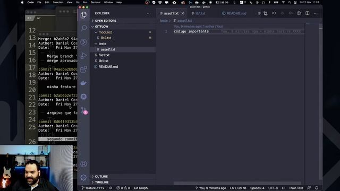
Task: Collapse the modulo2 folder
Action: [123, 32]
